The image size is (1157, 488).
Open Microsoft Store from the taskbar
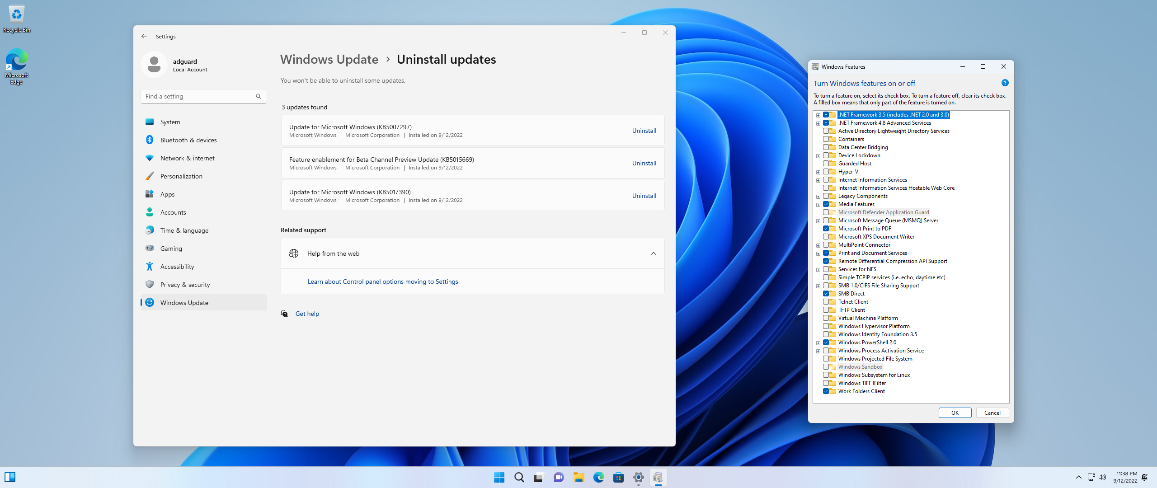619,477
